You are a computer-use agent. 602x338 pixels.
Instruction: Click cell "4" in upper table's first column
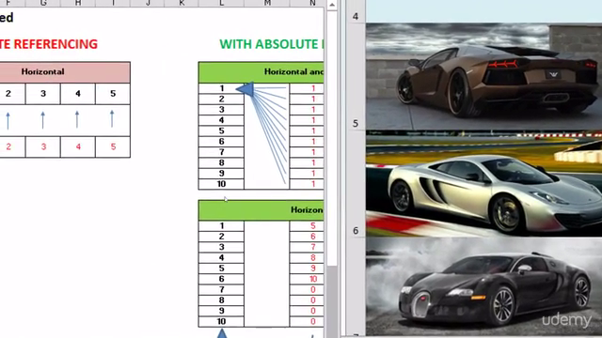(x=222, y=120)
